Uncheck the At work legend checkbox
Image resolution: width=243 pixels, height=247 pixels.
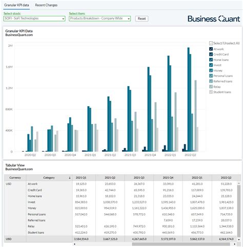pos(211,49)
